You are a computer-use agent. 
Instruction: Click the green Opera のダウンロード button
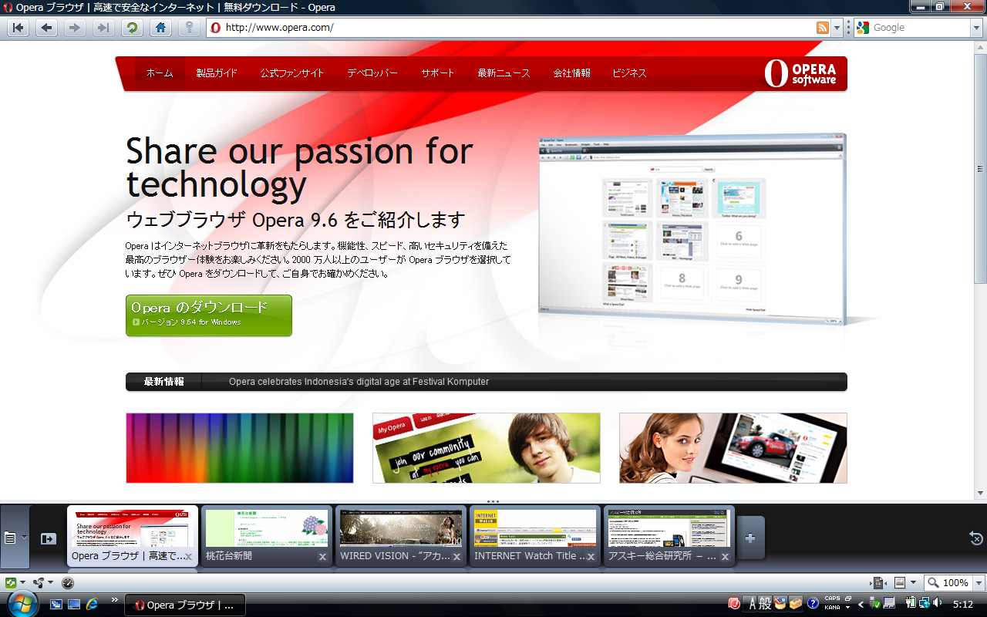pyautogui.click(x=209, y=315)
